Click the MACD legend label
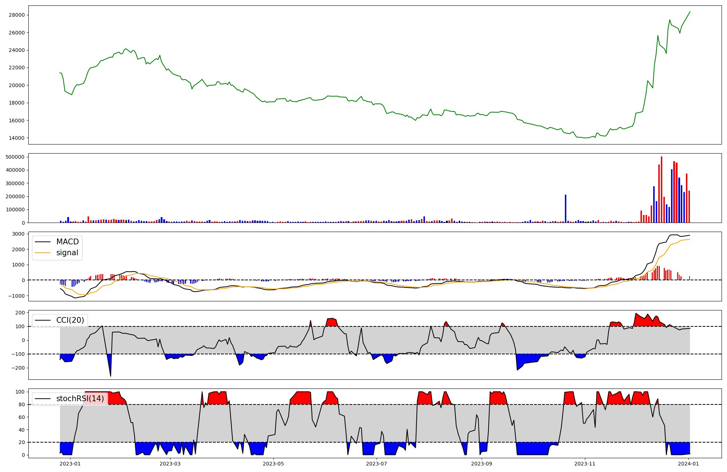 coord(67,242)
